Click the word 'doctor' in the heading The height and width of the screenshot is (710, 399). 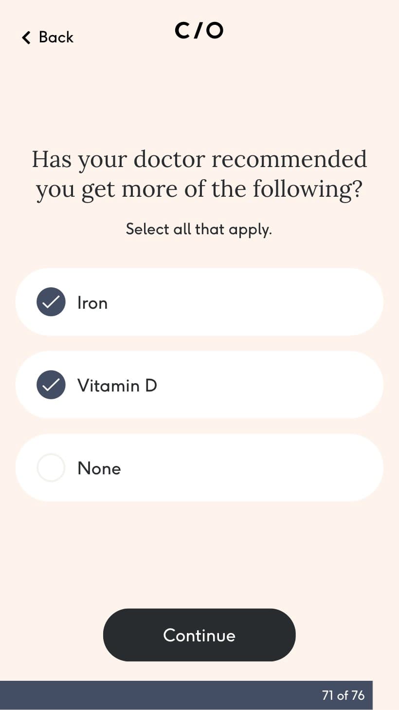coord(170,159)
